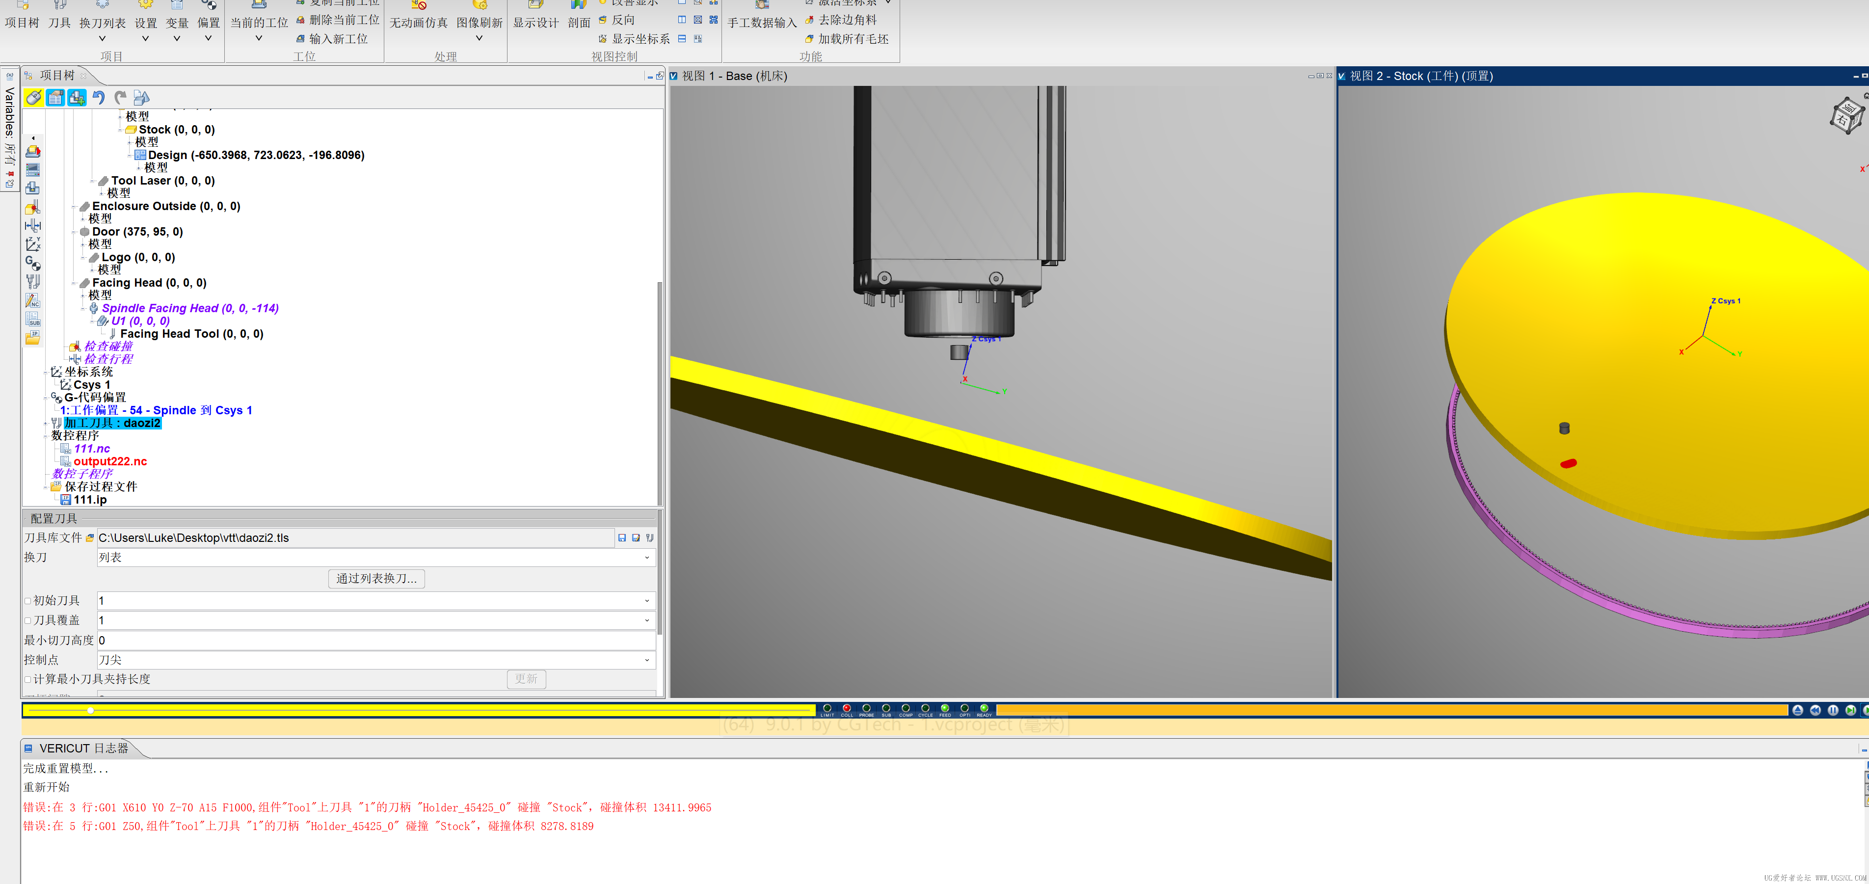1869x884 pixels.
Task: Click the coordinate system XYZ sidebar icon
Action: [x=33, y=244]
